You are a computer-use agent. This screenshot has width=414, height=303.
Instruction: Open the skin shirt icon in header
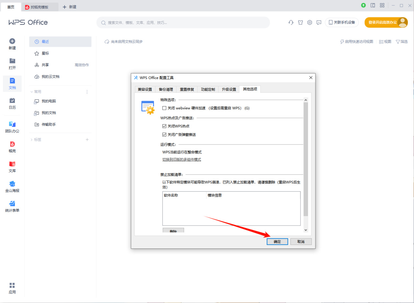point(300,23)
